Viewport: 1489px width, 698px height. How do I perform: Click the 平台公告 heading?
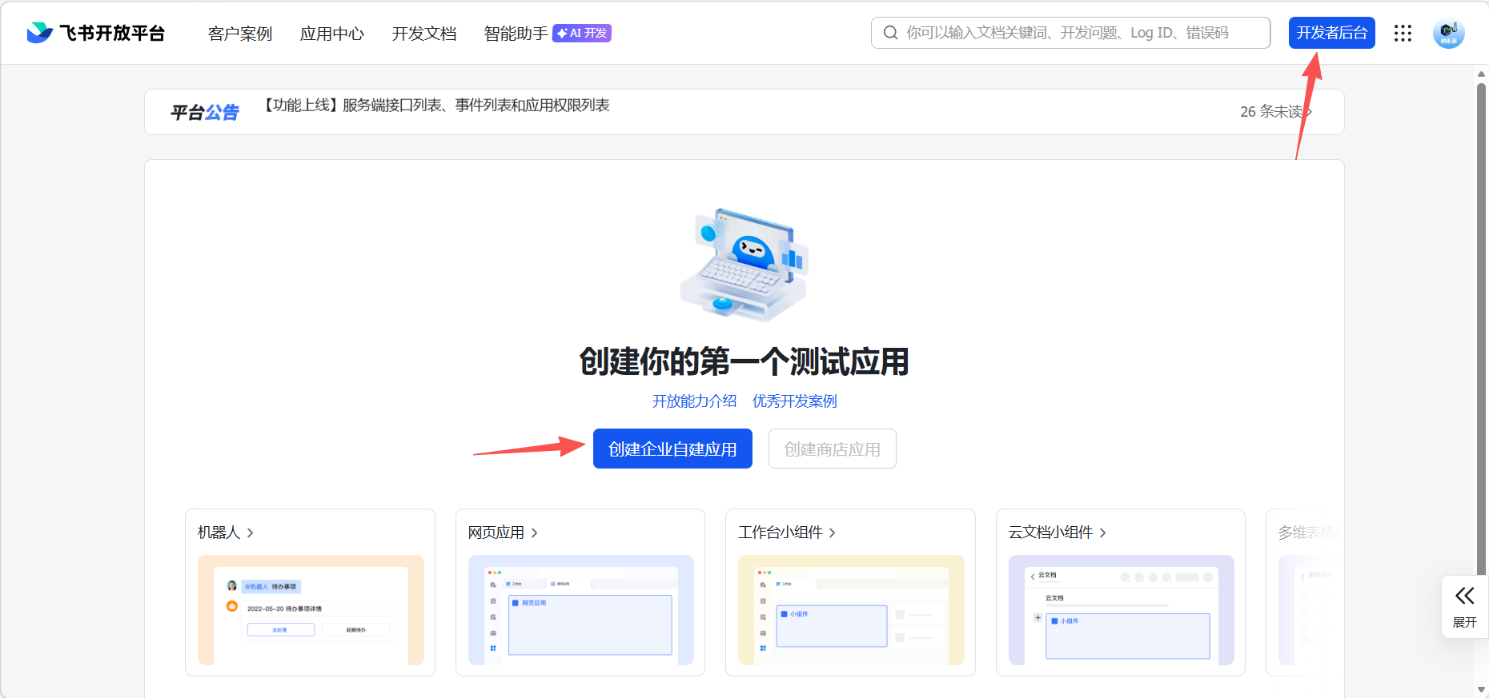[x=205, y=112]
